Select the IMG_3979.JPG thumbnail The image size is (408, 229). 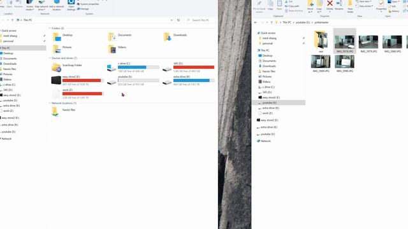tap(368, 42)
